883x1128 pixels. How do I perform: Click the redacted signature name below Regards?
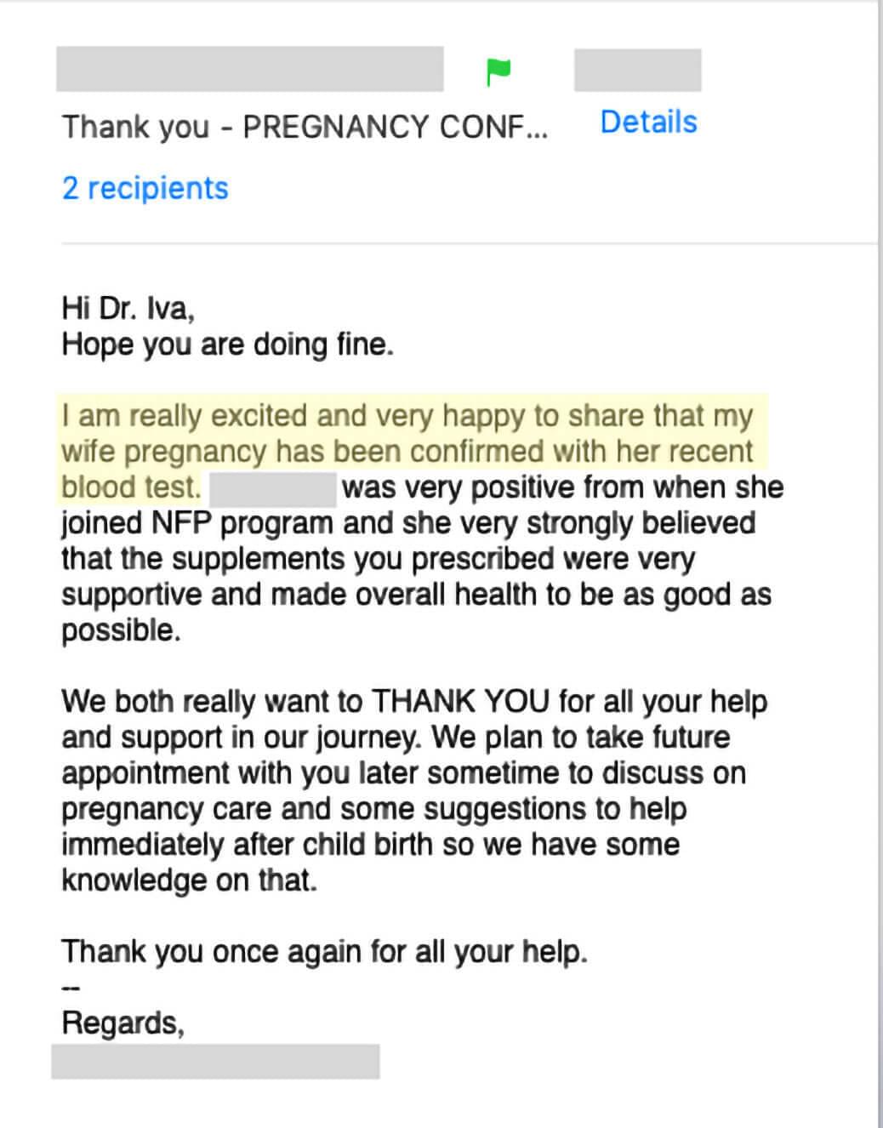point(215,1062)
